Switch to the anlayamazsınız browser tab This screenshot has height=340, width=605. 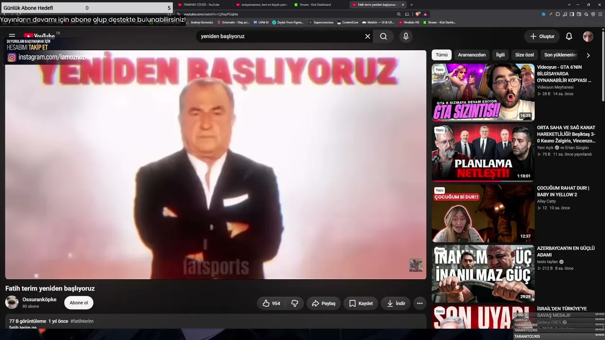pos(261,5)
